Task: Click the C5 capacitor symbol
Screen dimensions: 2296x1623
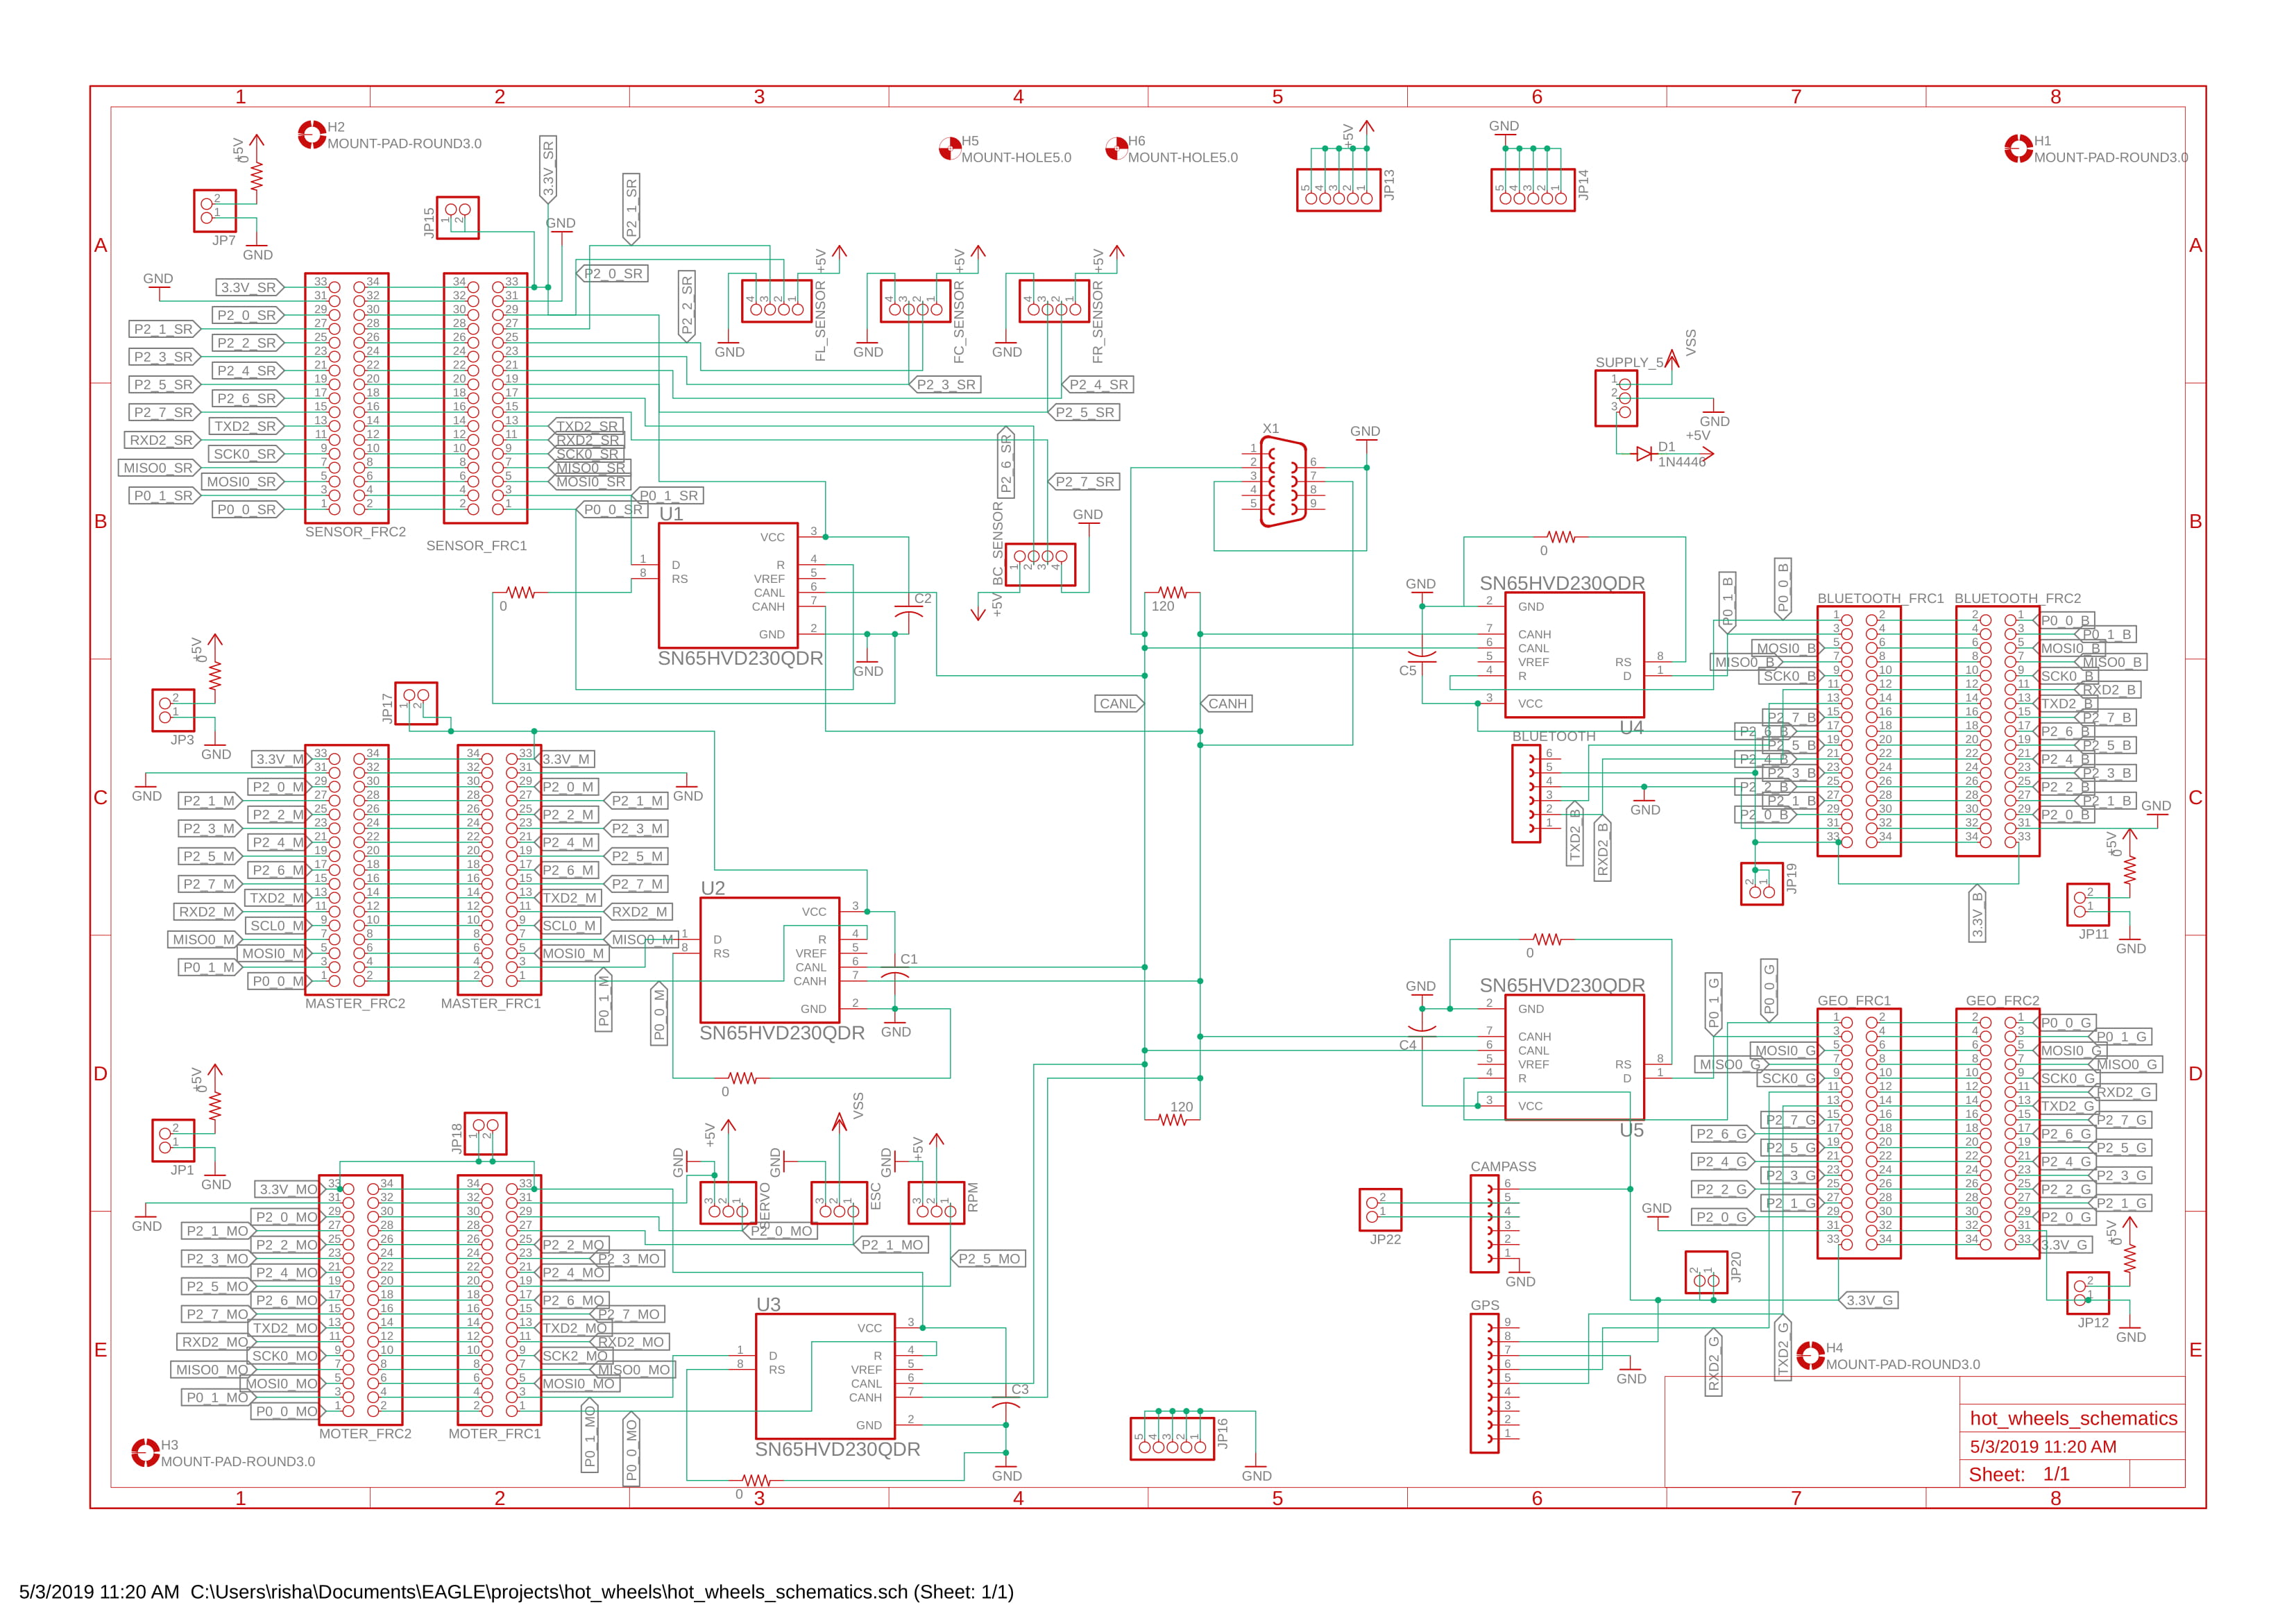Action: pyautogui.click(x=1422, y=655)
